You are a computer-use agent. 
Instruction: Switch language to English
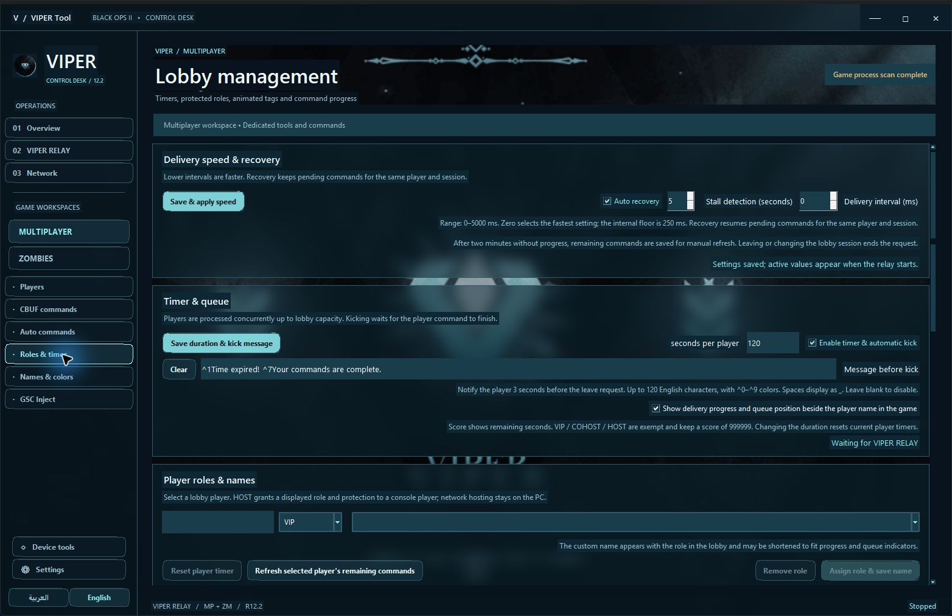[x=99, y=598]
